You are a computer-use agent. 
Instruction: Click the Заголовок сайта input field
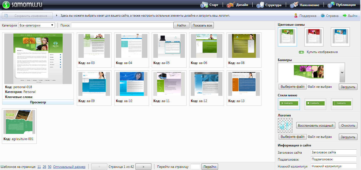click(x=334, y=152)
